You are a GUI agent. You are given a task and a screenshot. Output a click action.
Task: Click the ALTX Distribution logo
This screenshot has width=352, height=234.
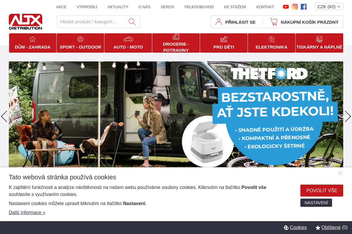coord(26,22)
